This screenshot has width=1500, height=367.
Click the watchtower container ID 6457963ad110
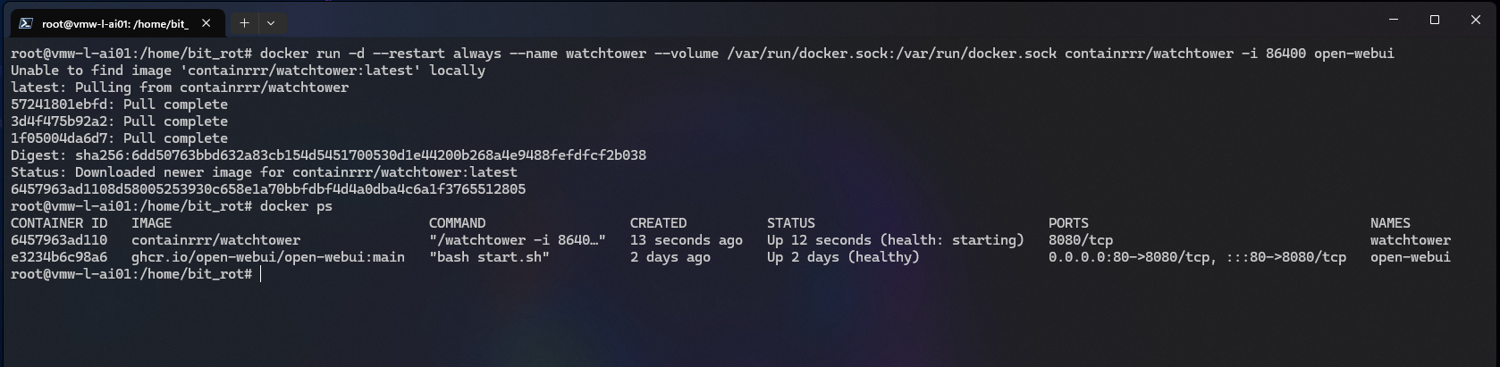59,240
